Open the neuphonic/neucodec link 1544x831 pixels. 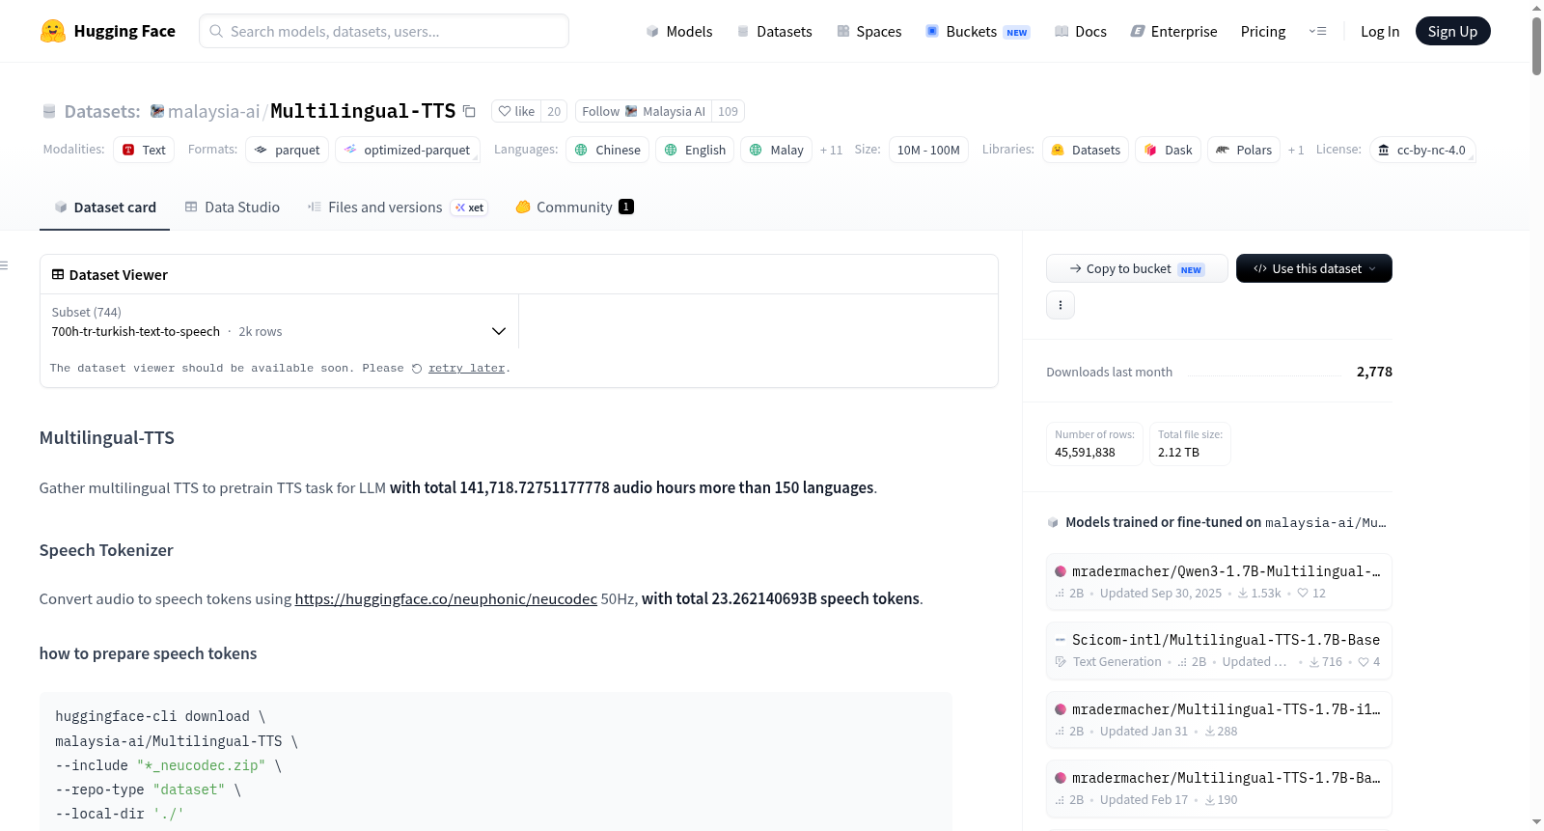[446, 598]
